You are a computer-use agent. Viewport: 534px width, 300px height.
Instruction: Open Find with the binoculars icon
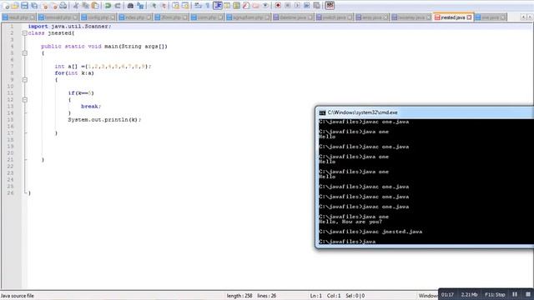130,6
